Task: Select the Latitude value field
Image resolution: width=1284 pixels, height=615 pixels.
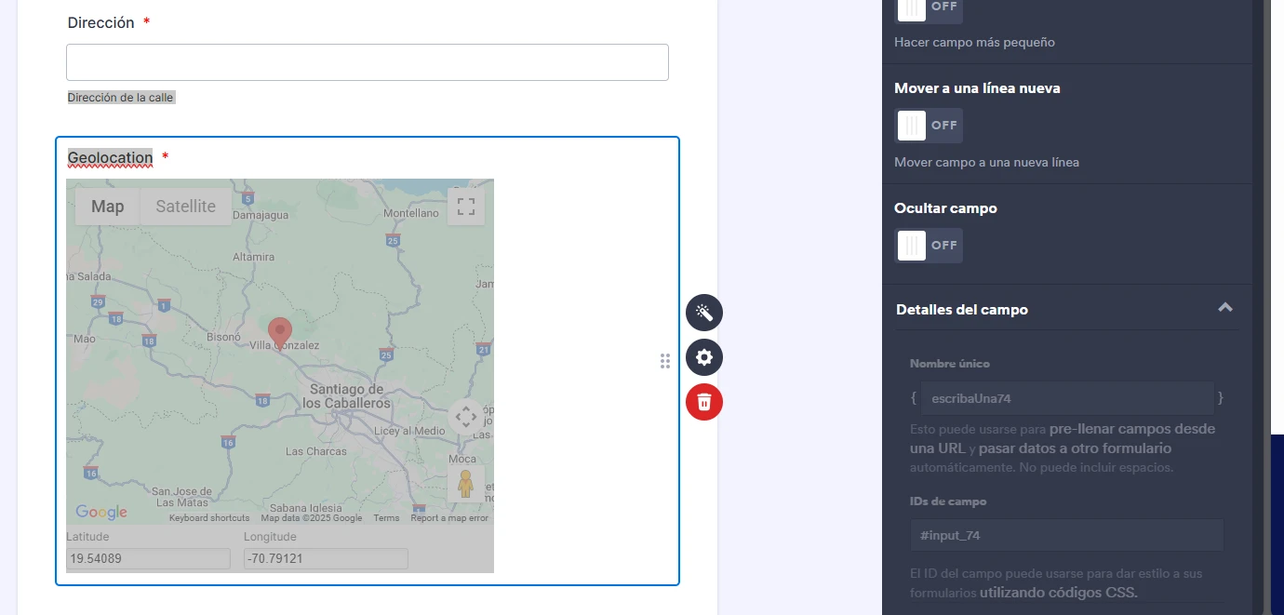Action: pyautogui.click(x=147, y=558)
